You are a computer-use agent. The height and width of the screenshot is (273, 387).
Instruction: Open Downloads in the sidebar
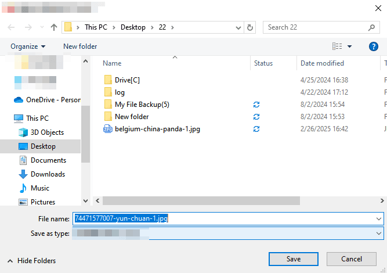pos(48,174)
